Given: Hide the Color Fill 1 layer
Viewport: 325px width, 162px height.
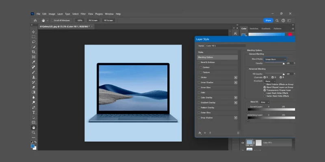Looking at the screenshot, I should pyautogui.click(x=243, y=143).
